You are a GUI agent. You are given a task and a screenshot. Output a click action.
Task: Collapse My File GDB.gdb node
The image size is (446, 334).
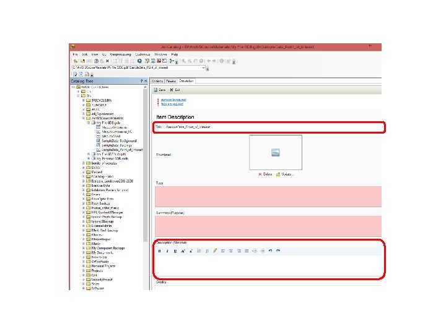tap(89, 122)
